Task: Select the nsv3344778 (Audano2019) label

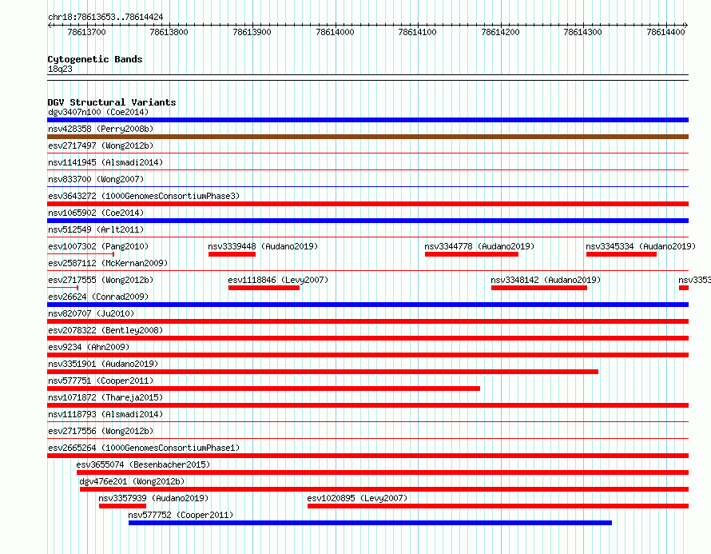Action: 479,246
